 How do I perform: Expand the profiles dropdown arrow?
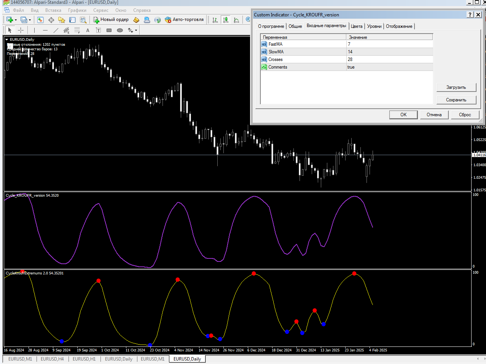[30, 20]
